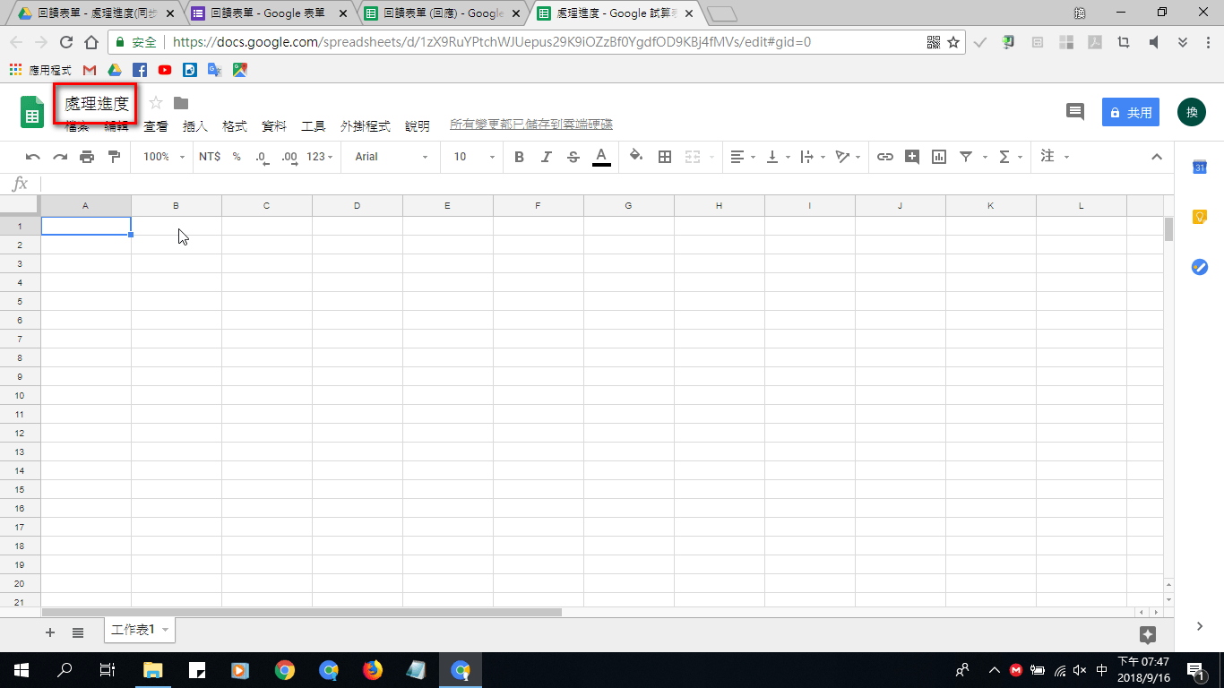Open the font size 10 dropdown

click(474, 157)
